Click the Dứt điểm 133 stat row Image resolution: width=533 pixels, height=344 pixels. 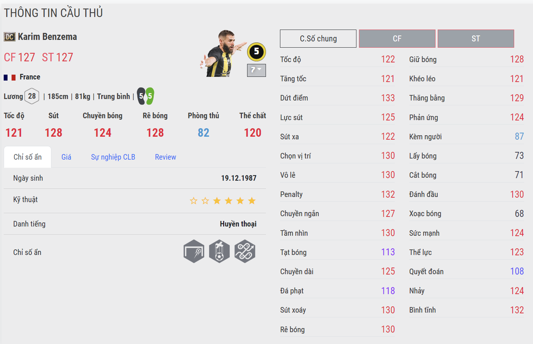(x=337, y=98)
